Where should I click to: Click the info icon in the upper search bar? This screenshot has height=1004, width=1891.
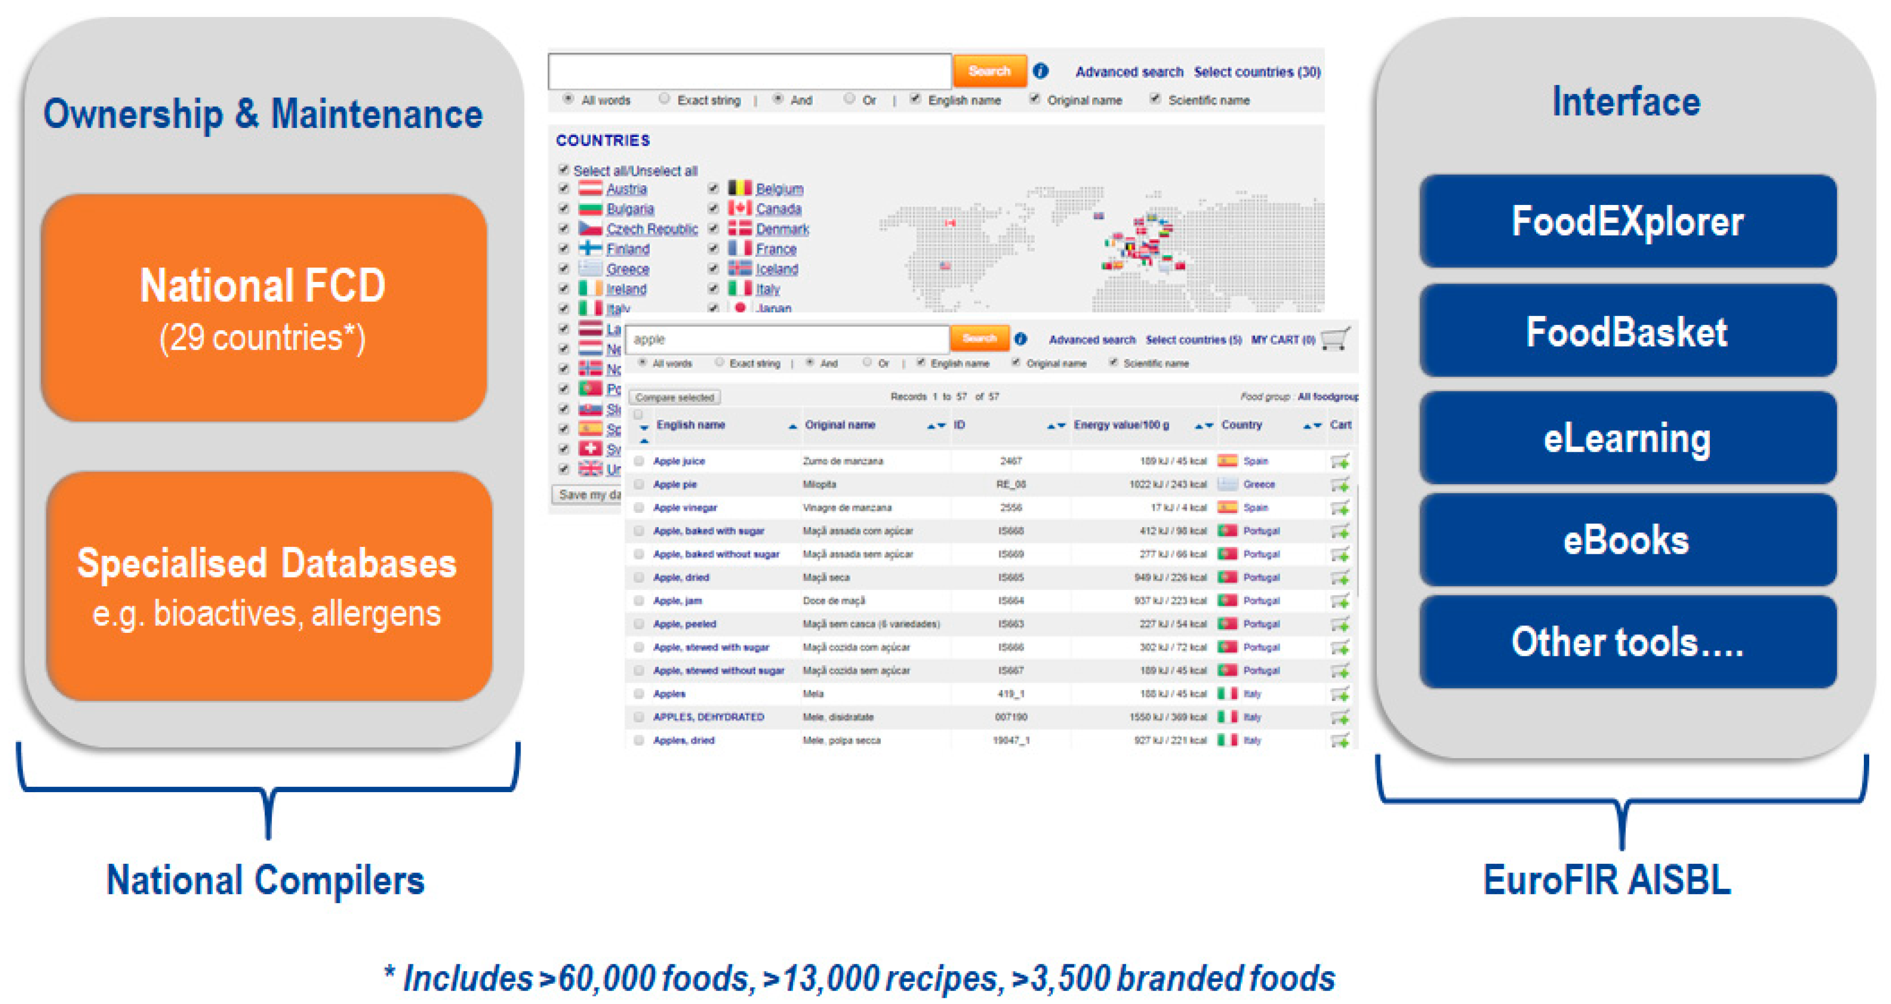1040,71
